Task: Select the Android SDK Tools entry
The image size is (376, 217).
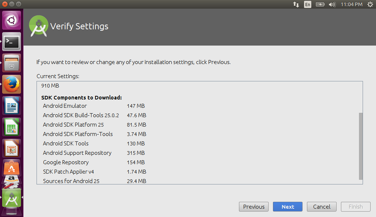Action: [x=94, y=143]
